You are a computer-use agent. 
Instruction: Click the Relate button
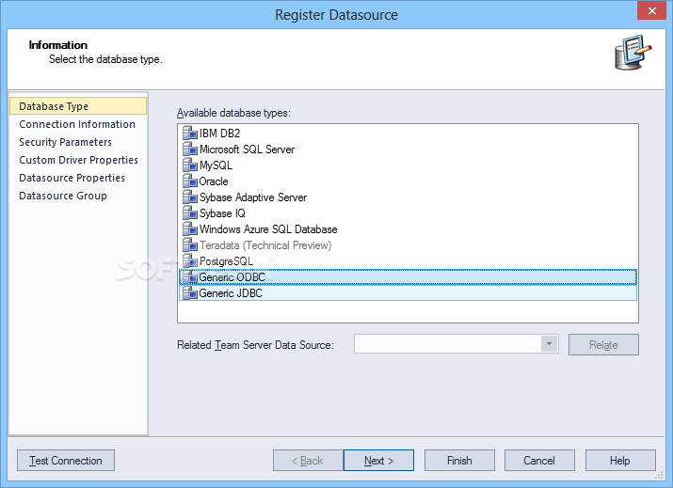(x=603, y=345)
